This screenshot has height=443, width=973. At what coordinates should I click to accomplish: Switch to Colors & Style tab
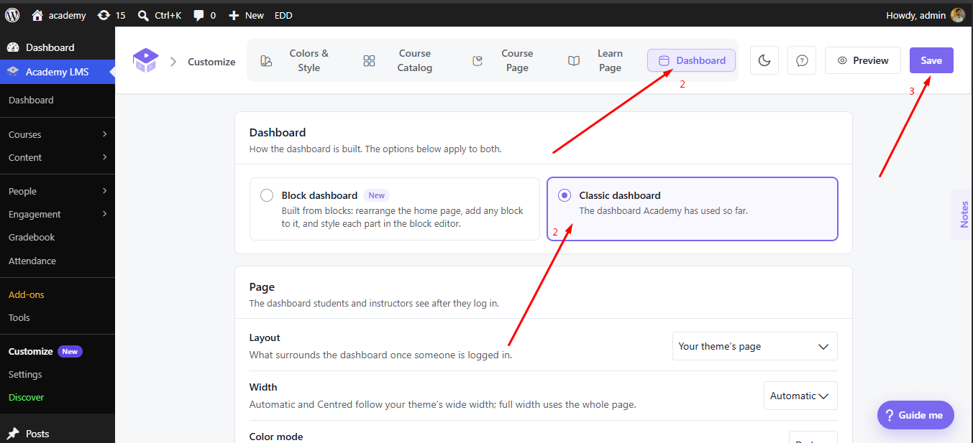pyautogui.click(x=297, y=60)
